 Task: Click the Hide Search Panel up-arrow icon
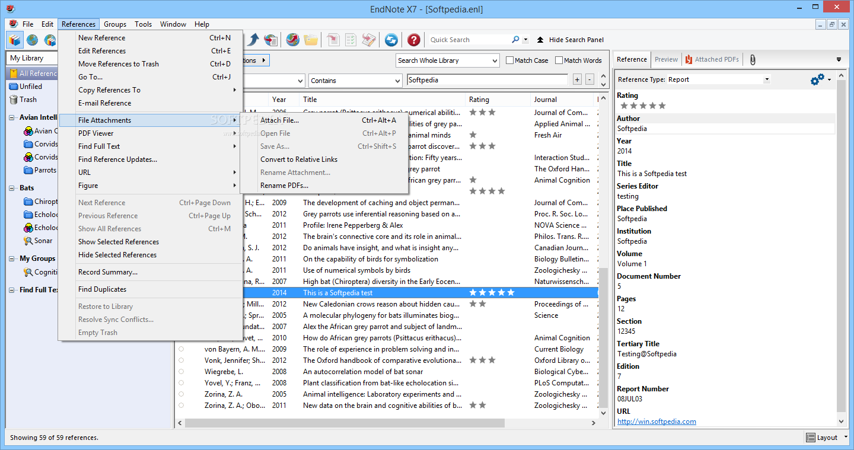point(540,40)
